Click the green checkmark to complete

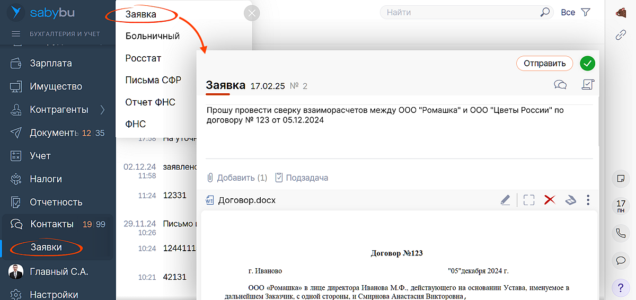(x=587, y=64)
